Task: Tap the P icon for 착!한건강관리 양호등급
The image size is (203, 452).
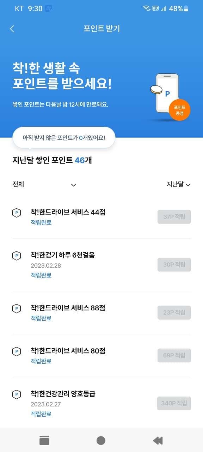Action: click(16, 393)
